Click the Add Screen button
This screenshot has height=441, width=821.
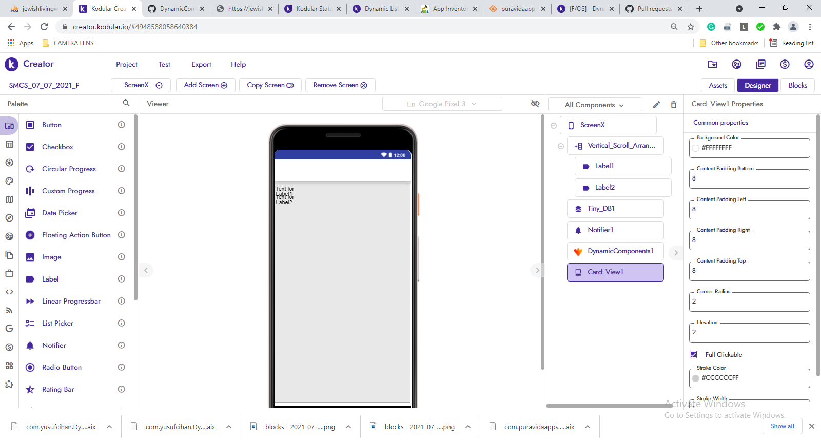(205, 85)
